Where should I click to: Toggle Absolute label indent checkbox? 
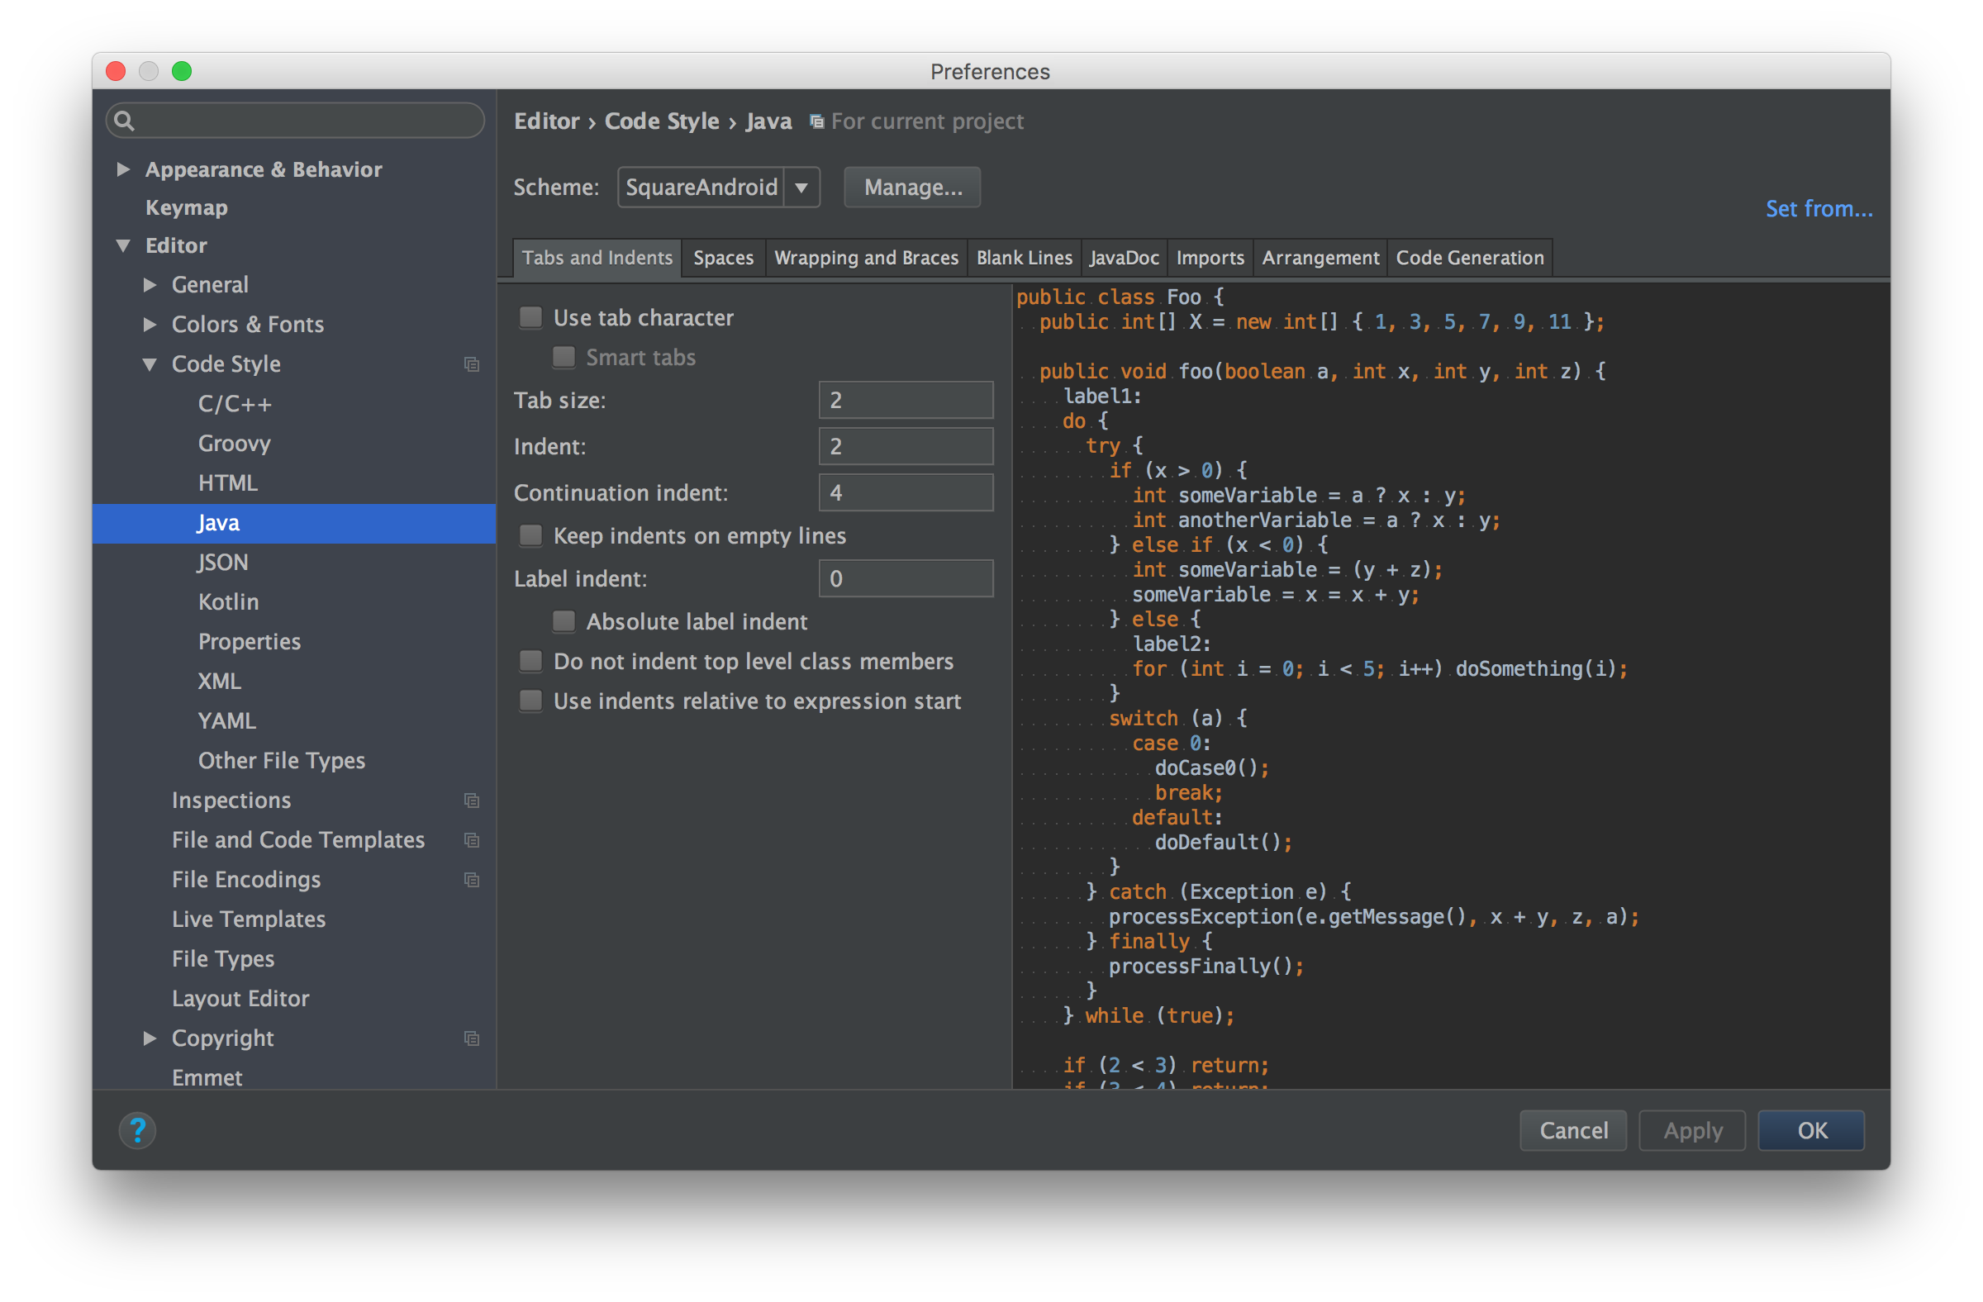click(x=564, y=621)
